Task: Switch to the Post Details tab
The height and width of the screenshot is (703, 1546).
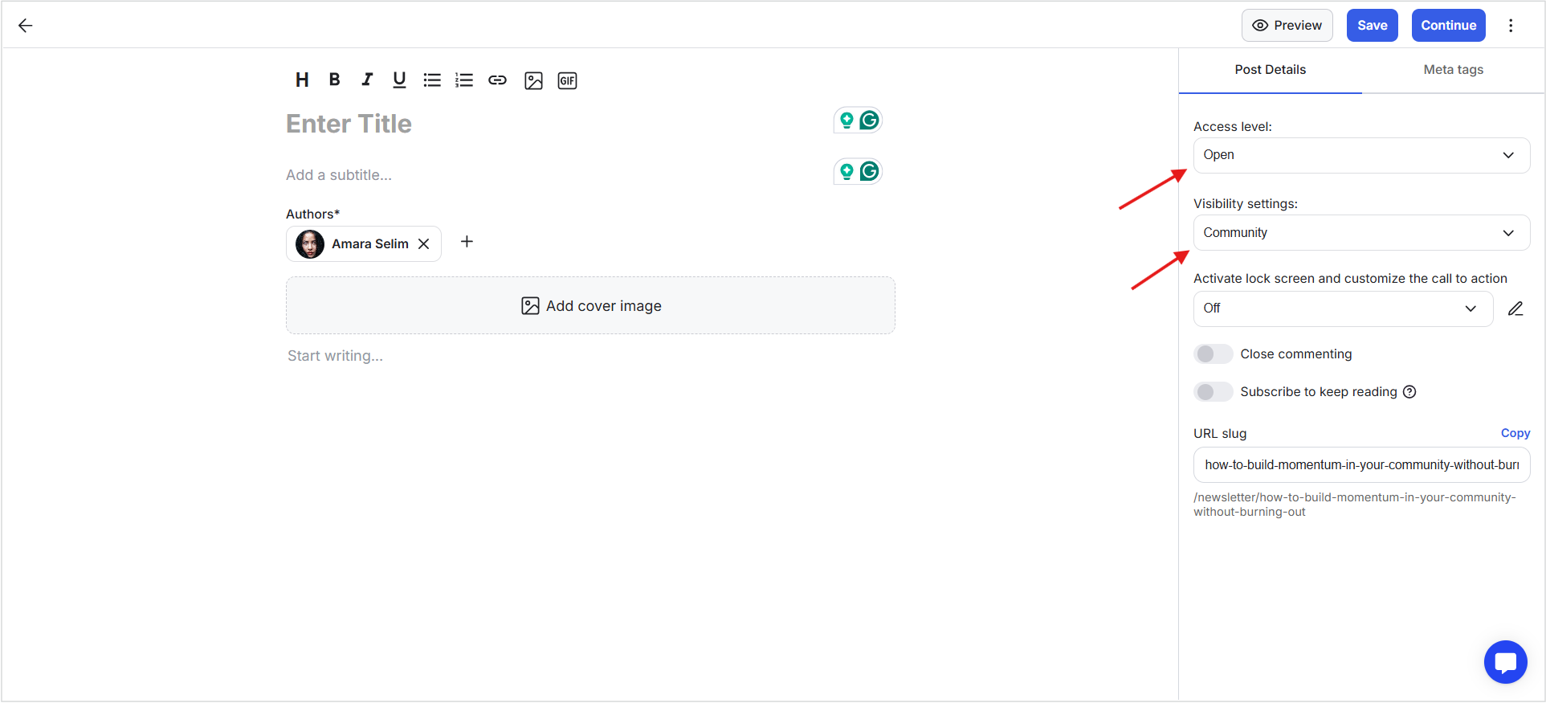Action: [x=1270, y=70]
